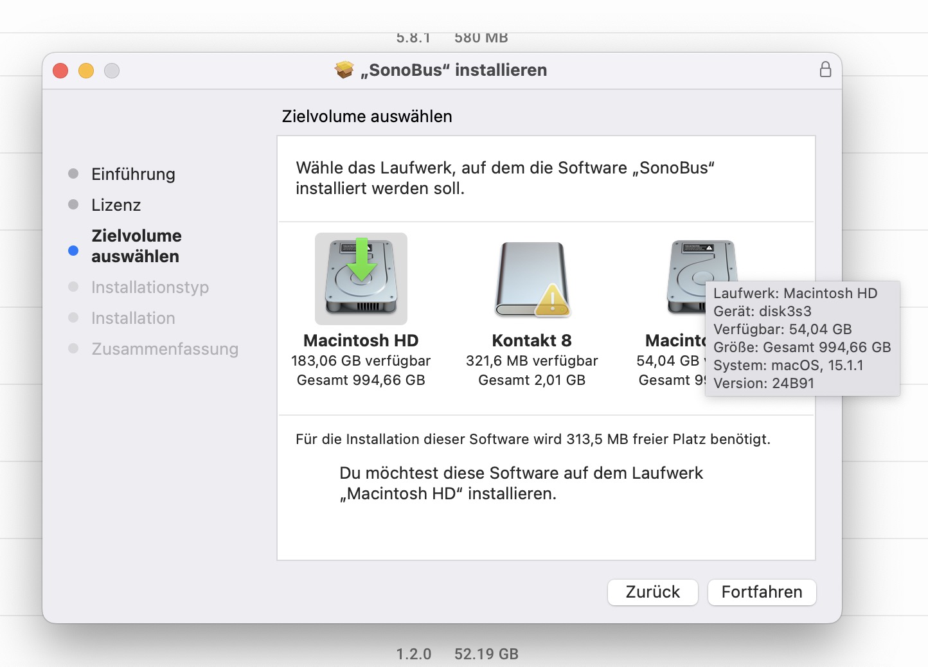Screen dimensions: 928x667
Task: Click the lock icon in the title bar
Action: [825, 69]
